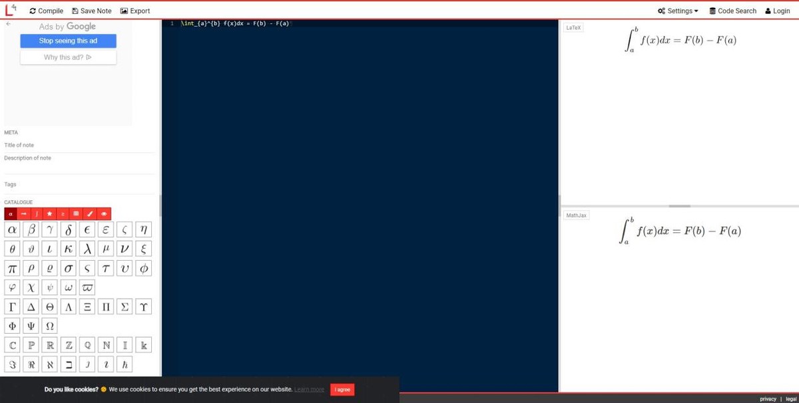This screenshot has height=403, width=799.
Task: Insert the lowercase delta symbol
Action: (69, 230)
